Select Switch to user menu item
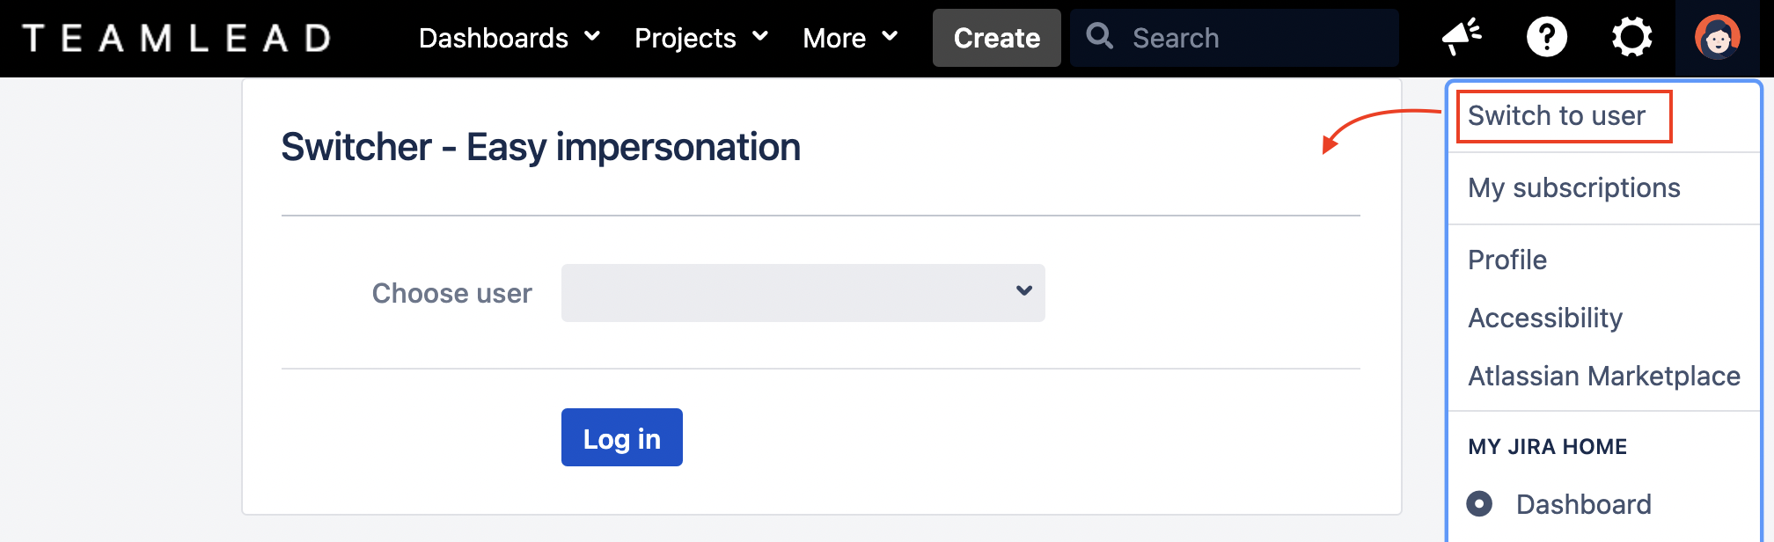Screen dimensions: 1774x542 coord(1557,116)
